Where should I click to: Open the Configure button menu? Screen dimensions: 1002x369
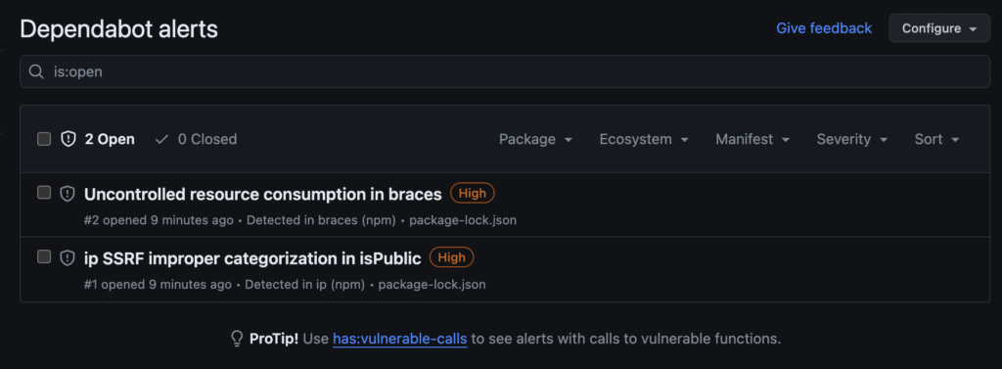coord(939,28)
